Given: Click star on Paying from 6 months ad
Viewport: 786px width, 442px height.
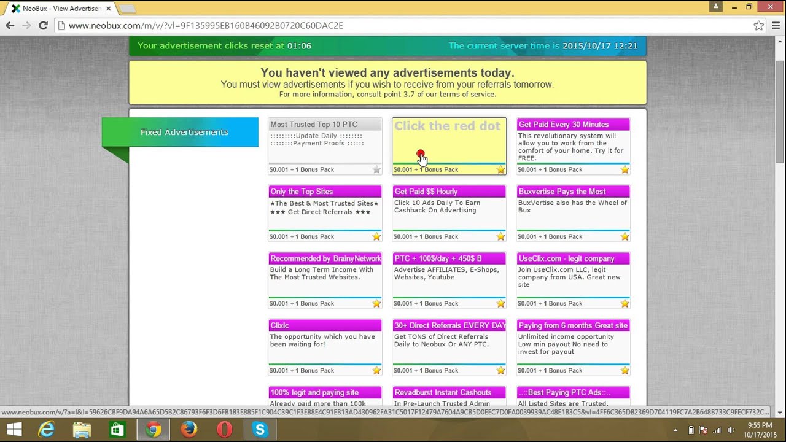Looking at the screenshot, I should point(625,370).
